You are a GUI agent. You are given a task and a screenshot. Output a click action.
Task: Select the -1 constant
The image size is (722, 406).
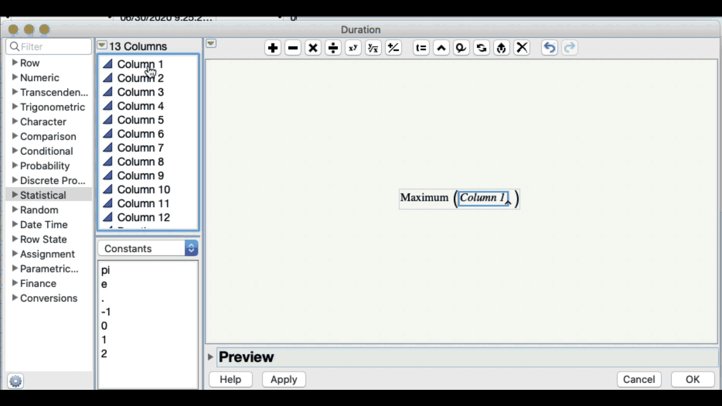pyautogui.click(x=106, y=312)
